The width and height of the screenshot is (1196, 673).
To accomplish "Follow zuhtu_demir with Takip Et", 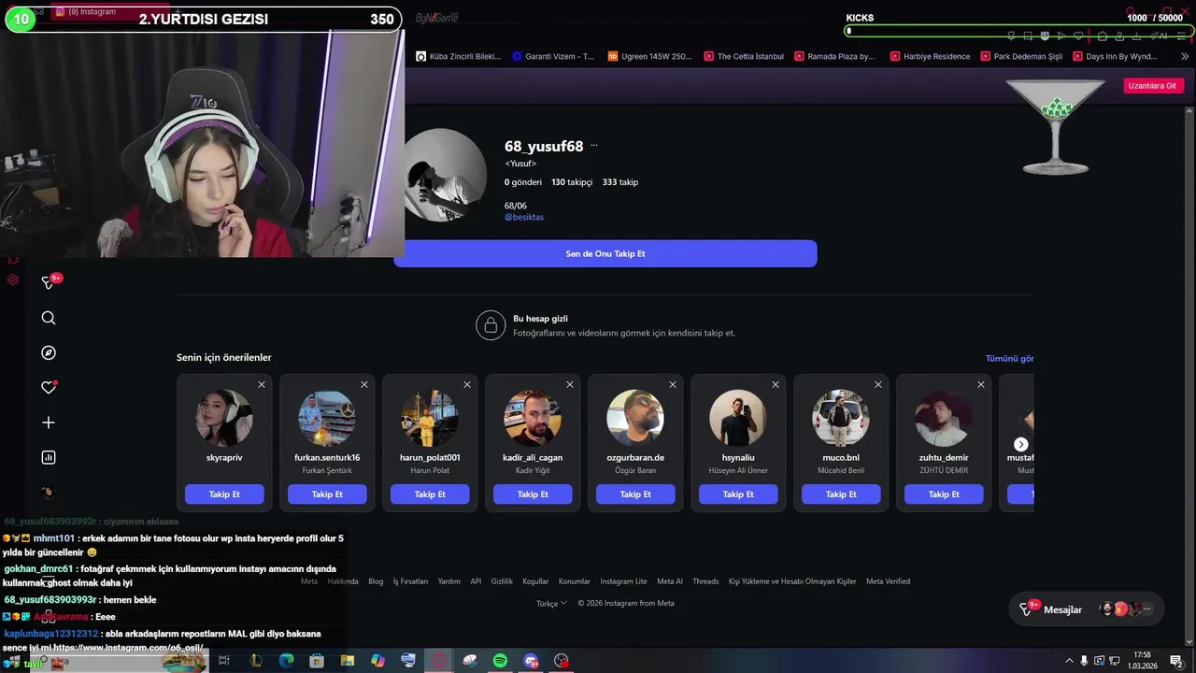I will (x=944, y=494).
